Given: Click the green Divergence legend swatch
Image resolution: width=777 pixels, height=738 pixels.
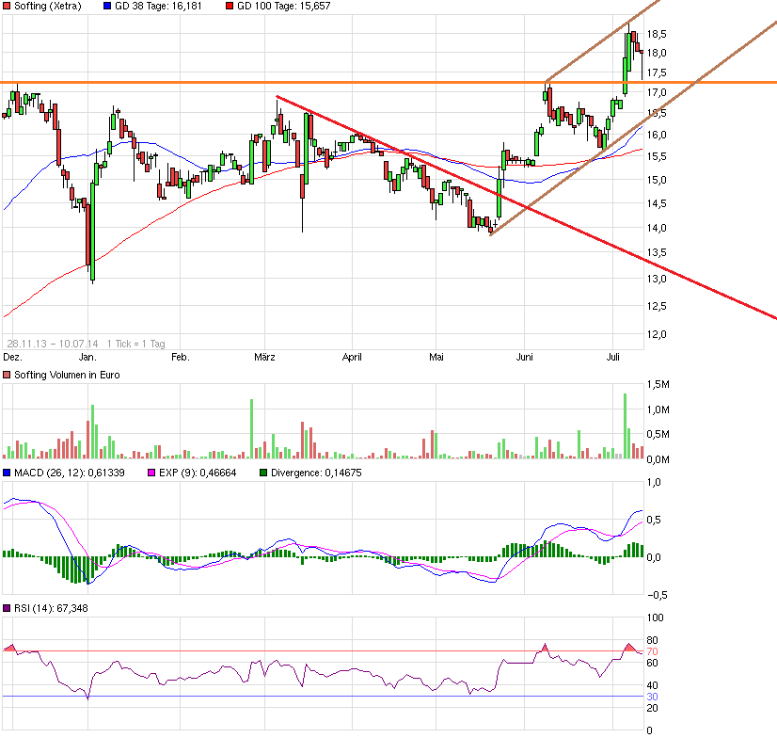Looking at the screenshot, I should [263, 473].
